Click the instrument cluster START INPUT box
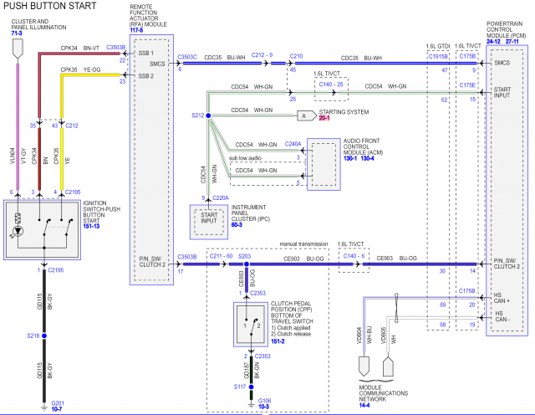Viewport: 535px width, 415px height. (209, 222)
